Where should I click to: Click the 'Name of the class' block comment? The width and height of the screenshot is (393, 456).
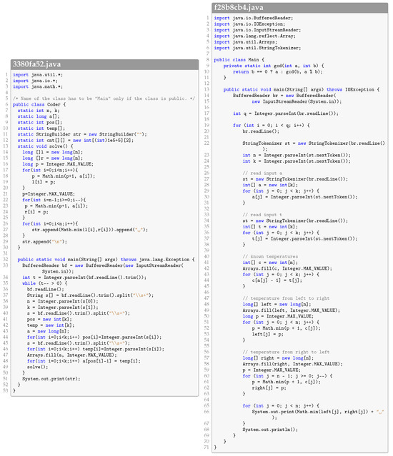click(x=104, y=98)
